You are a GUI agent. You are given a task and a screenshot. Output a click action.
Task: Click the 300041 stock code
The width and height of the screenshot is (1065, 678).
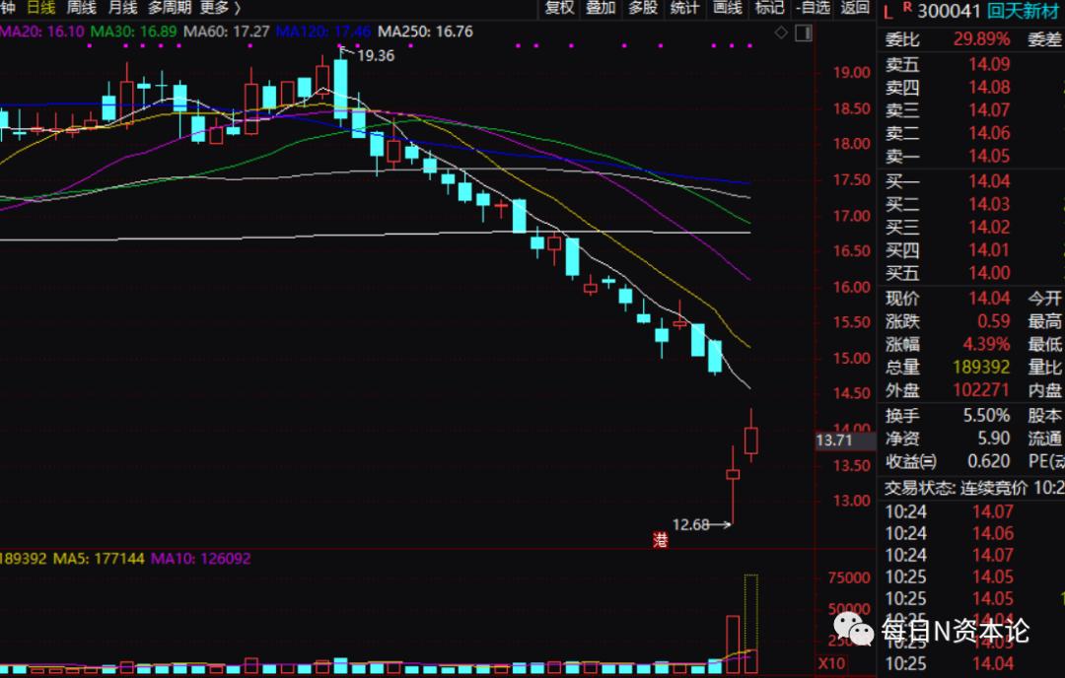pos(950,12)
